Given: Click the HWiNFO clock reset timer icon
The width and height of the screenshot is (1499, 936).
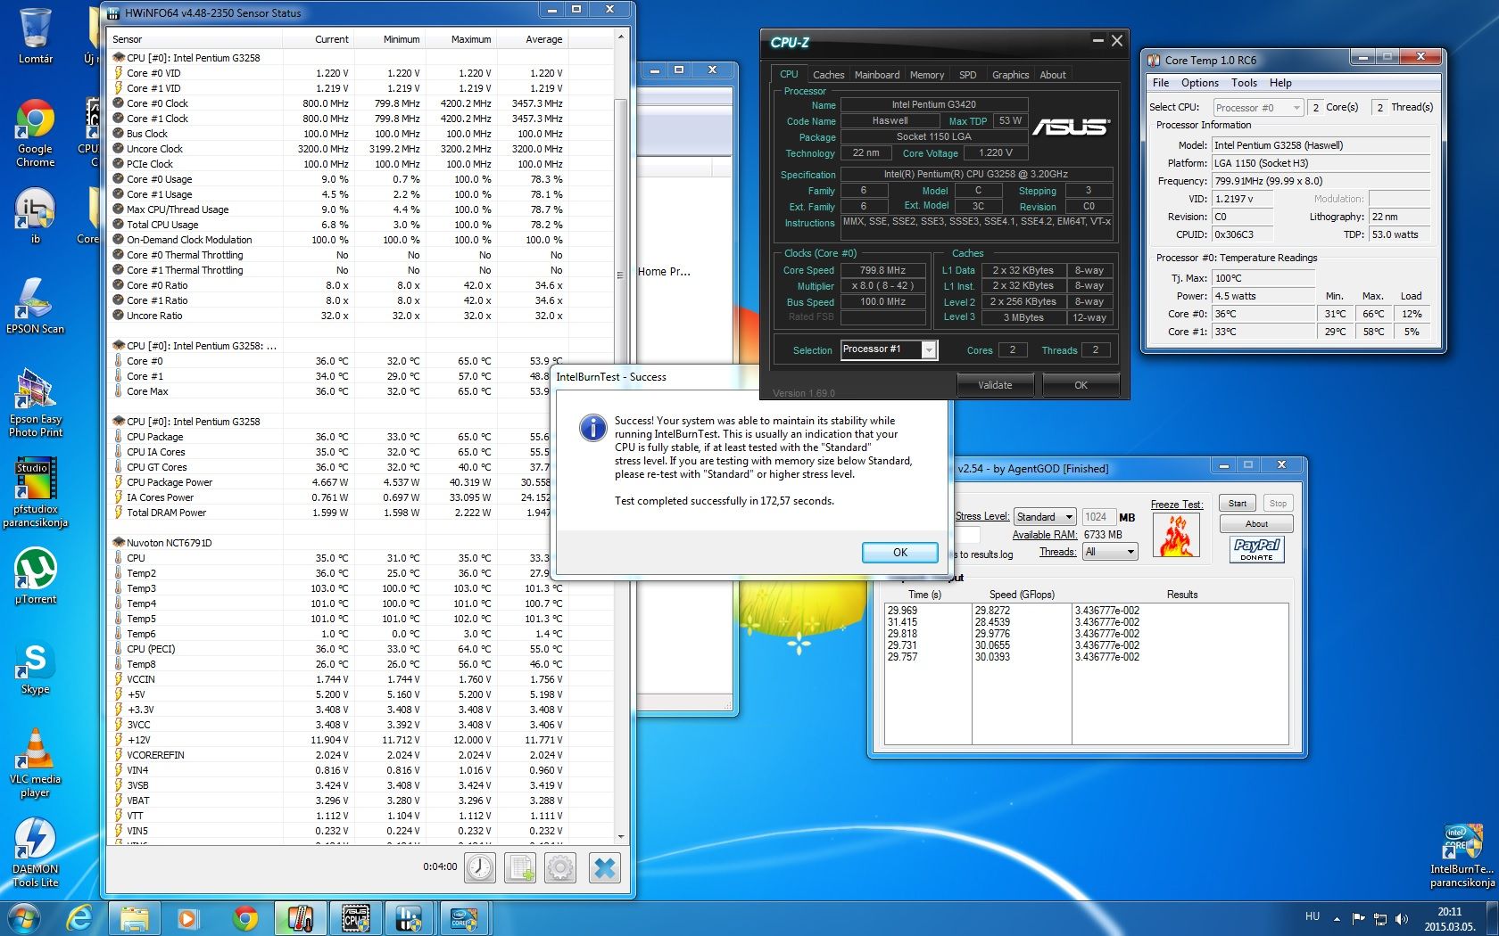Looking at the screenshot, I should [x=480, y=867].
